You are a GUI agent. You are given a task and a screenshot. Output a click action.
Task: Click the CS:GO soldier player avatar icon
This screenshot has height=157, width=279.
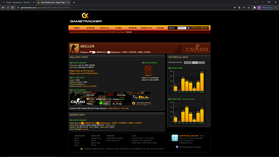(x=74, y=48)
